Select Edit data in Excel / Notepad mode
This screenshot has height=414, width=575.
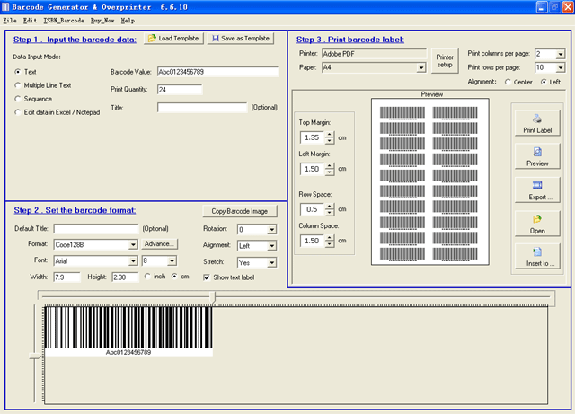(17, 112)
